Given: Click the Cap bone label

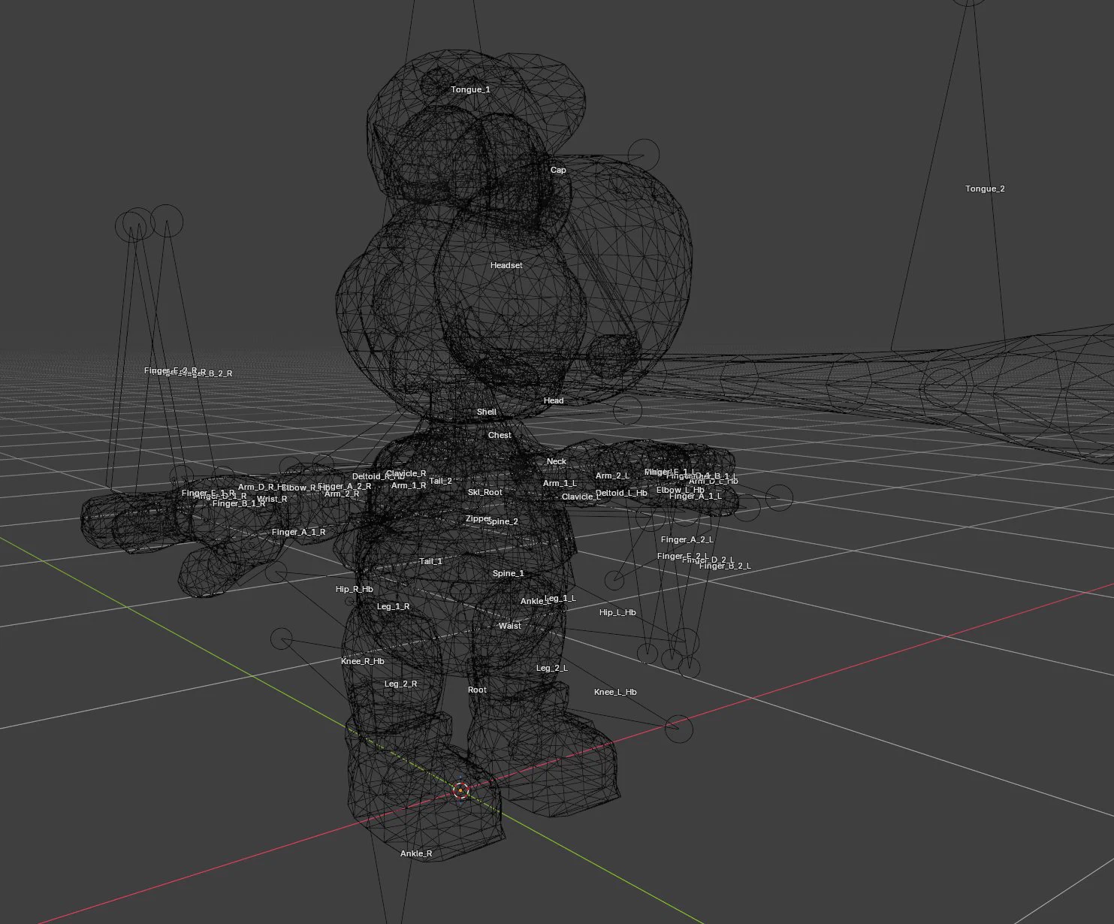Looking at the screenshot, I should pyautogui.click(x=558, y=170).
